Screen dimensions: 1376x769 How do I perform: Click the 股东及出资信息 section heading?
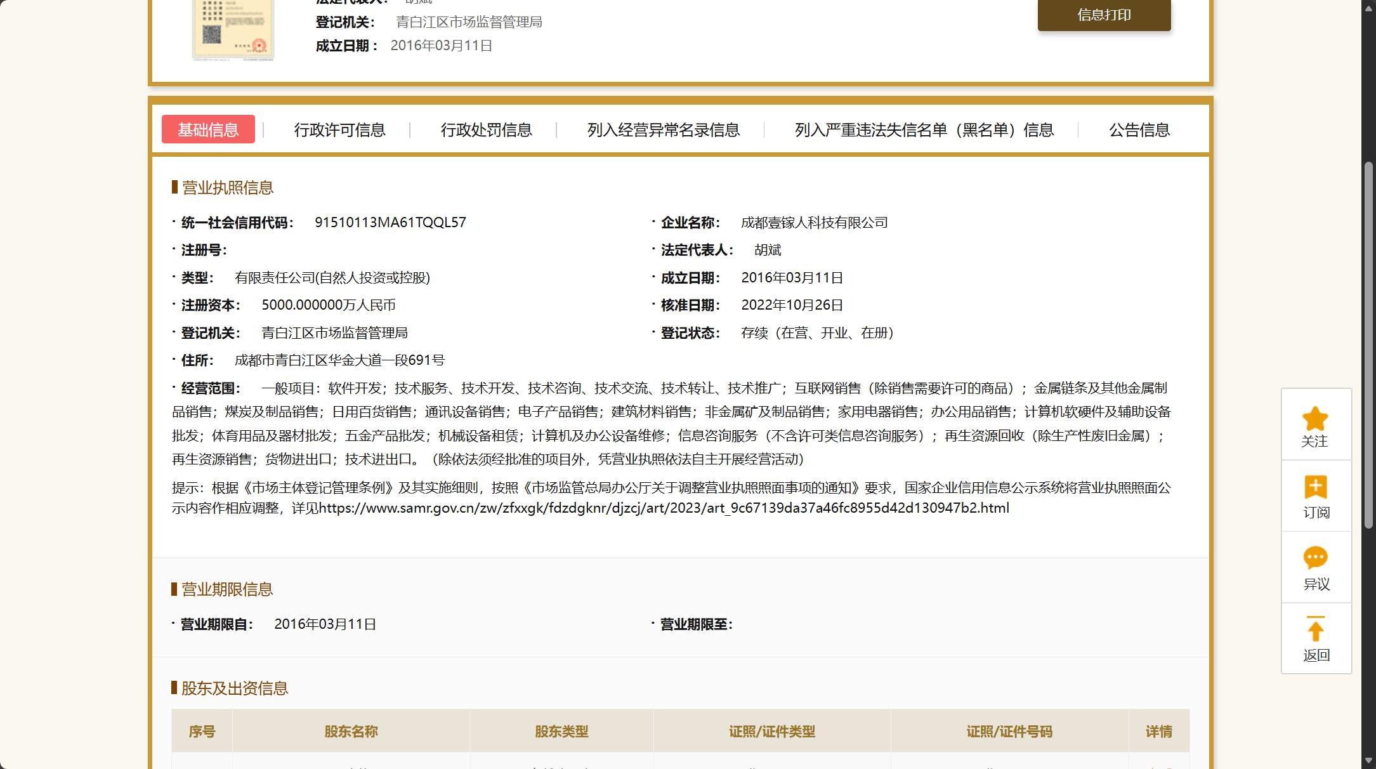(234, 688)
